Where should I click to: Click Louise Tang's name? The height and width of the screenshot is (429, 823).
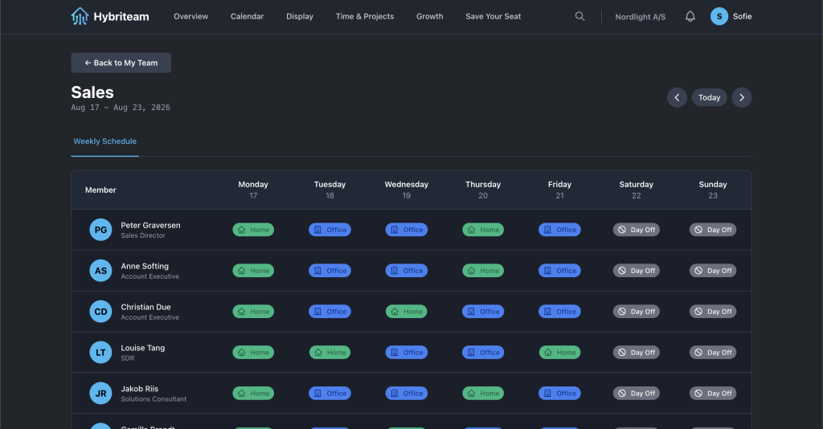(143, 348)
